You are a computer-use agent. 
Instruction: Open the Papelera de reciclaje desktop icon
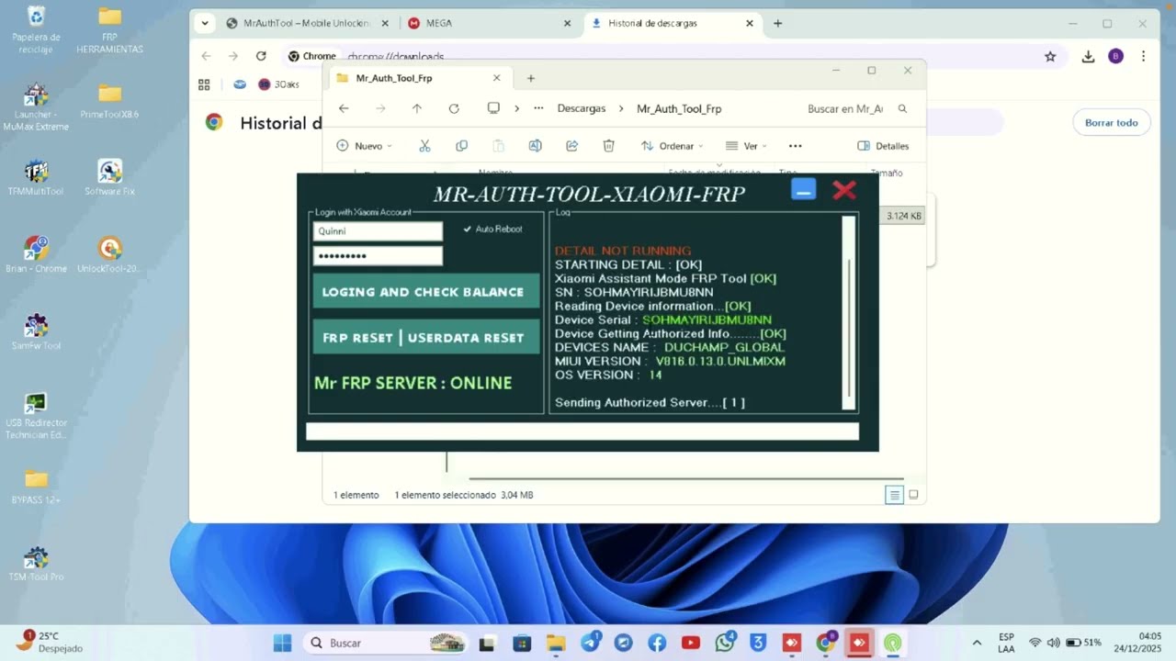(36, 29)
